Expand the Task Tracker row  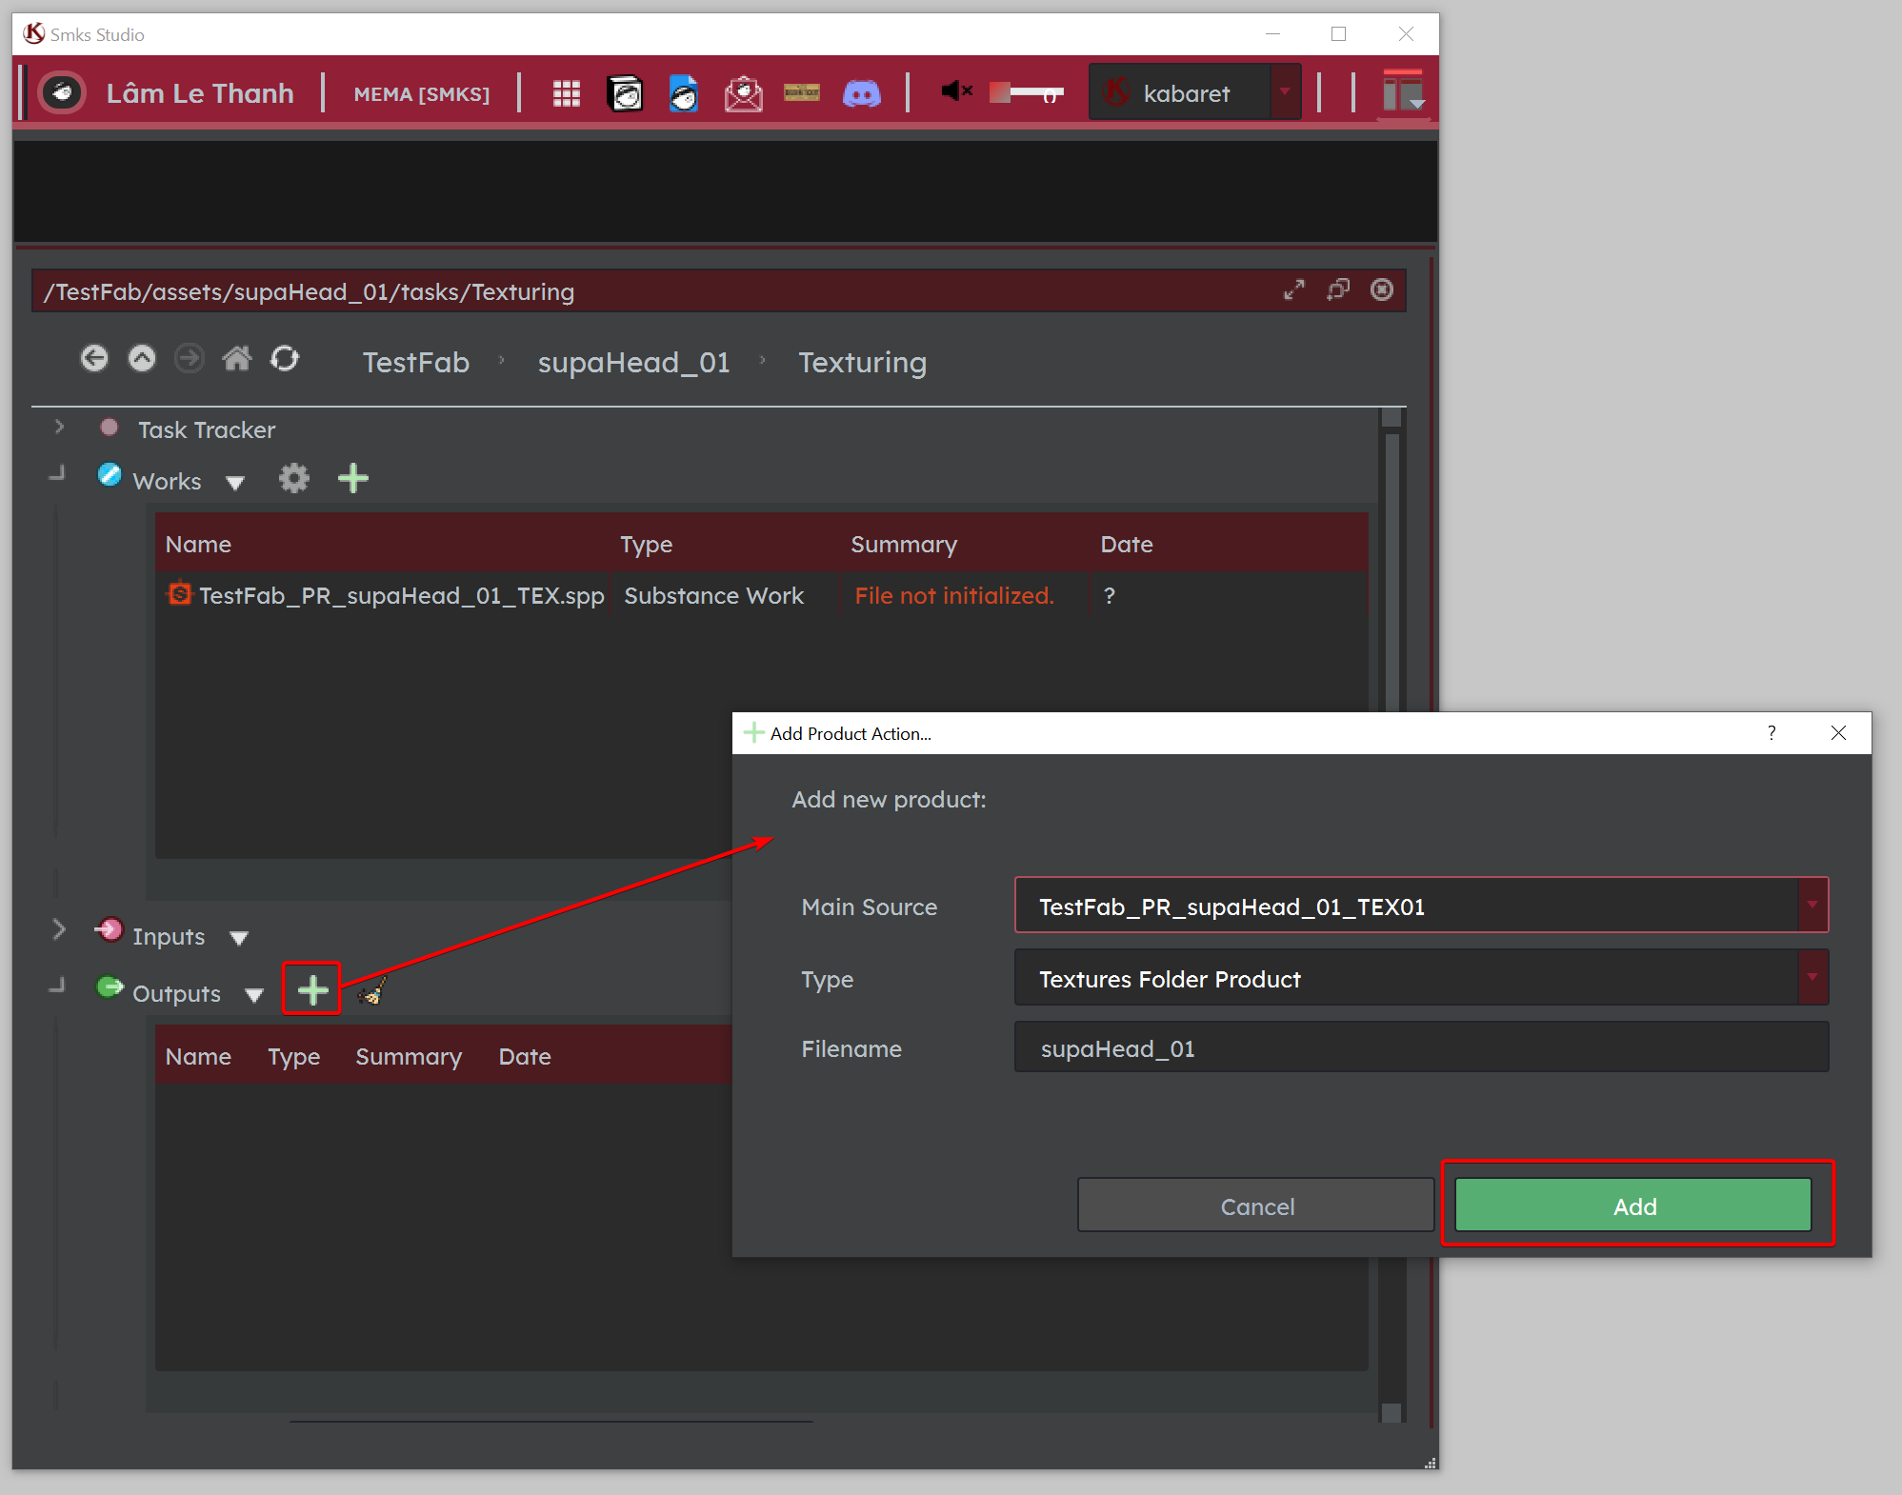(x=59, y=427)
